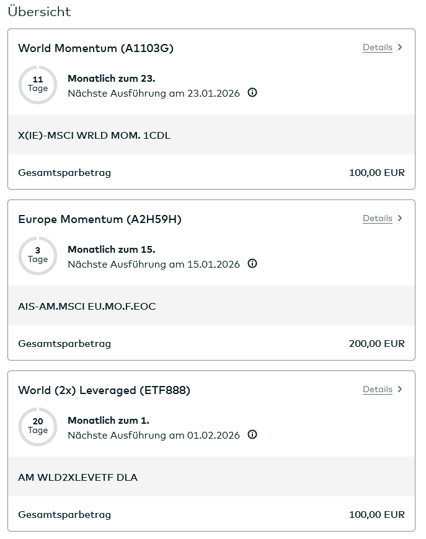Select the AM WLD2XLEVETF DLA instrument
The width and height of the screenshot is (426, 539).
78,477
